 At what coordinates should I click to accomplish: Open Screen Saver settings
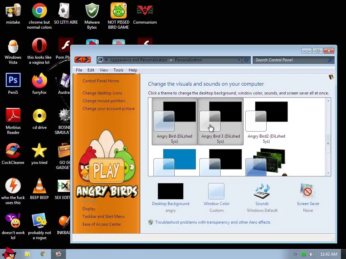click(x=308, y=198)
